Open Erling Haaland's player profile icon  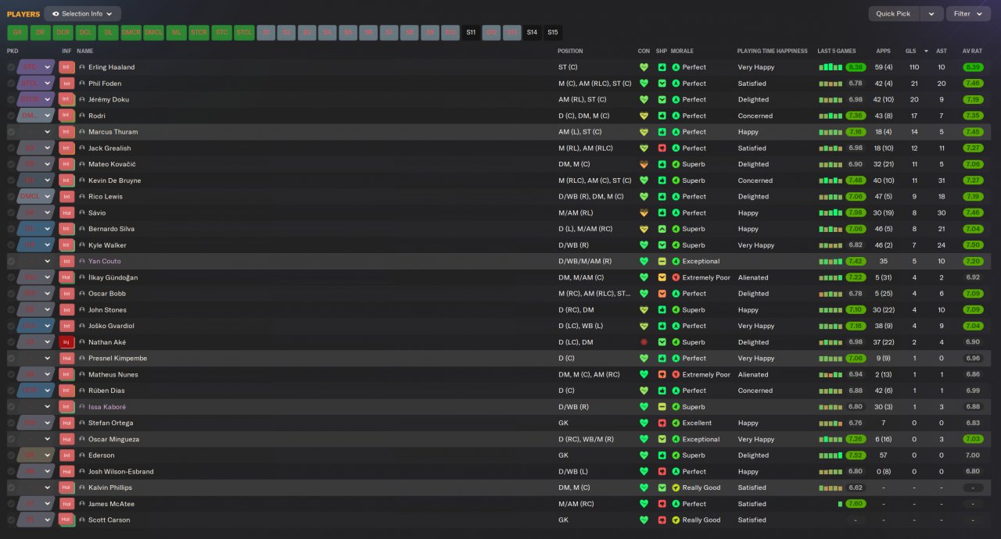click(82, 67)
